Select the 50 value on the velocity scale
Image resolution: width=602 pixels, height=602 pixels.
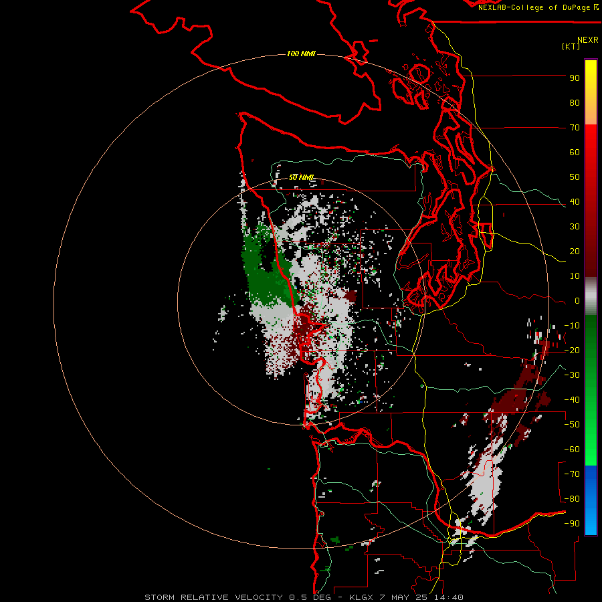point(575,177)
